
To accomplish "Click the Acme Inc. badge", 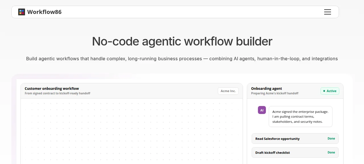I will coord(228,91).
